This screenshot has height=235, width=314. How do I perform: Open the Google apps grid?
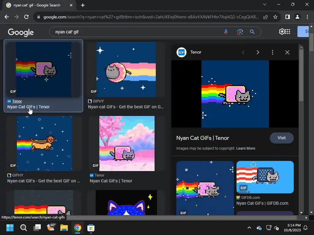point(288,32)
